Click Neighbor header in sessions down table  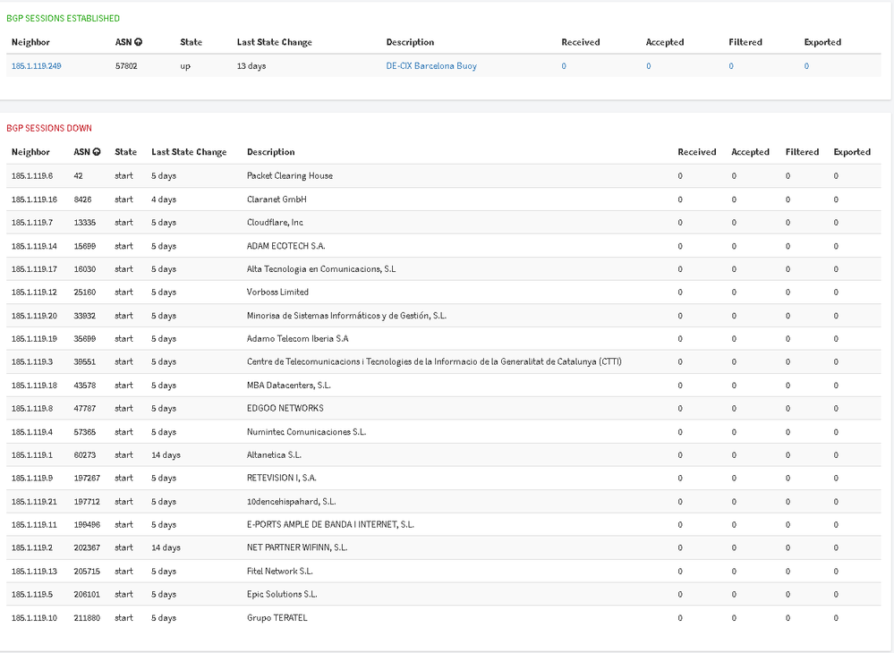[x=30, y=152]
